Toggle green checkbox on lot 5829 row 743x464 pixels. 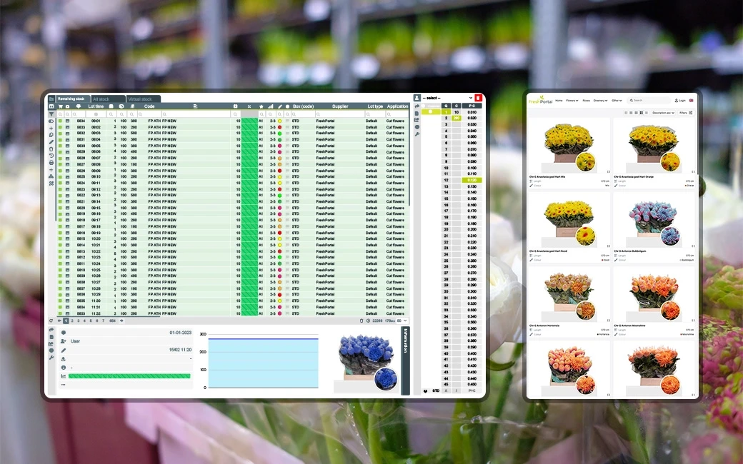tap(60, 152)
